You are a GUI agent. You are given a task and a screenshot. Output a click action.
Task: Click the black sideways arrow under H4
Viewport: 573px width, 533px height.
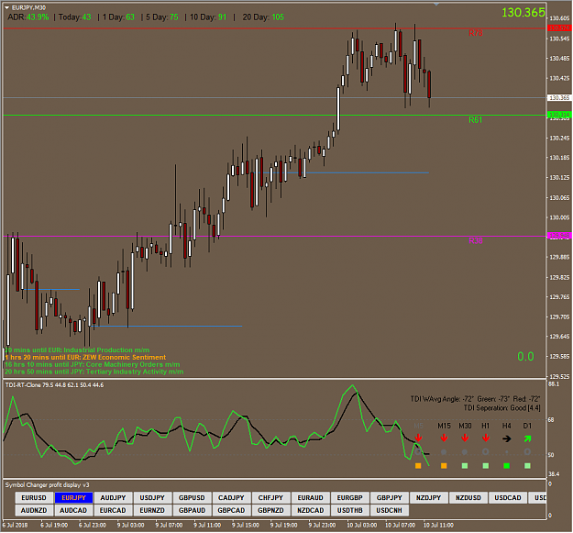click(506, 439)
